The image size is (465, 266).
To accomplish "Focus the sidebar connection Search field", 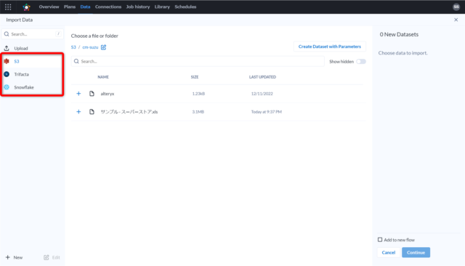I will pyautogui.click(x=33, y=34).
